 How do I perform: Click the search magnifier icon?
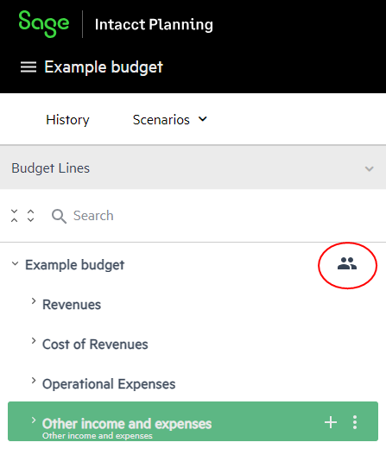coord(59,216)
